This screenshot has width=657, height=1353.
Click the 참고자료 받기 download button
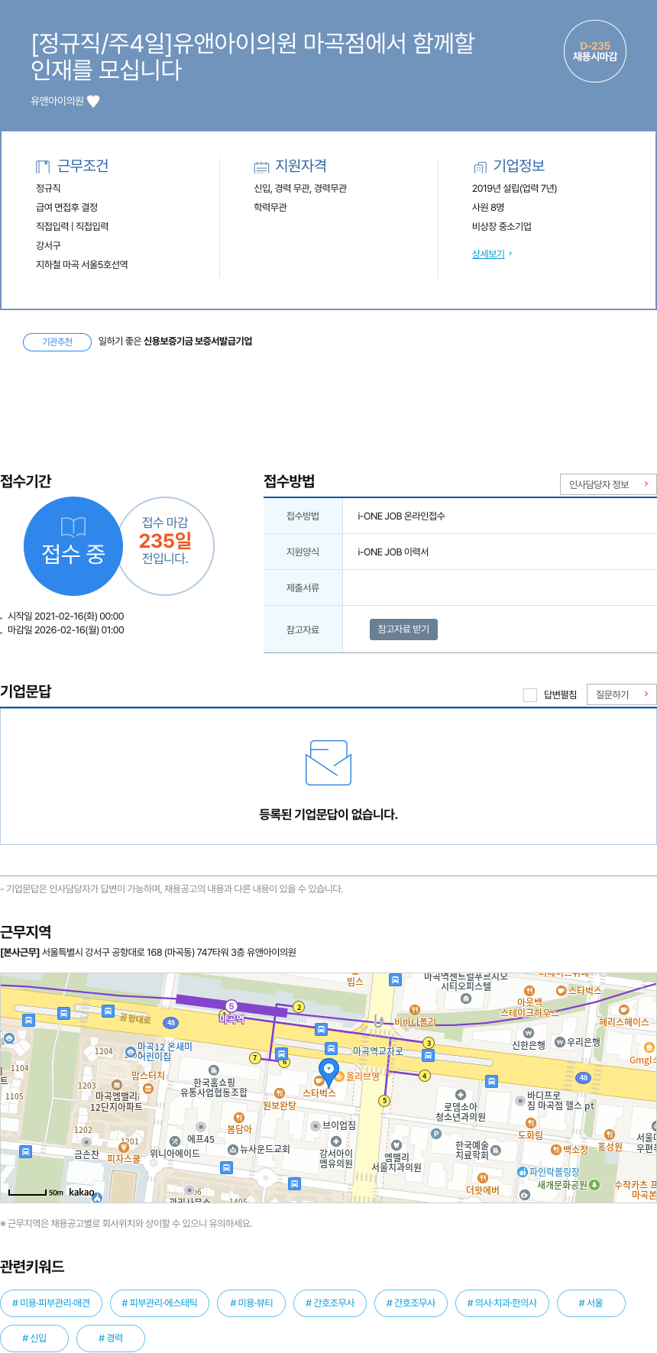pyautogui.click(x=403, y=630)
